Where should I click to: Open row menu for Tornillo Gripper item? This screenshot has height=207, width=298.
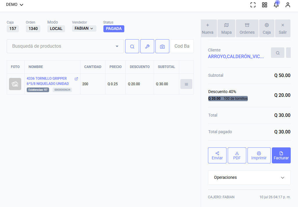(x=186, y=84)
